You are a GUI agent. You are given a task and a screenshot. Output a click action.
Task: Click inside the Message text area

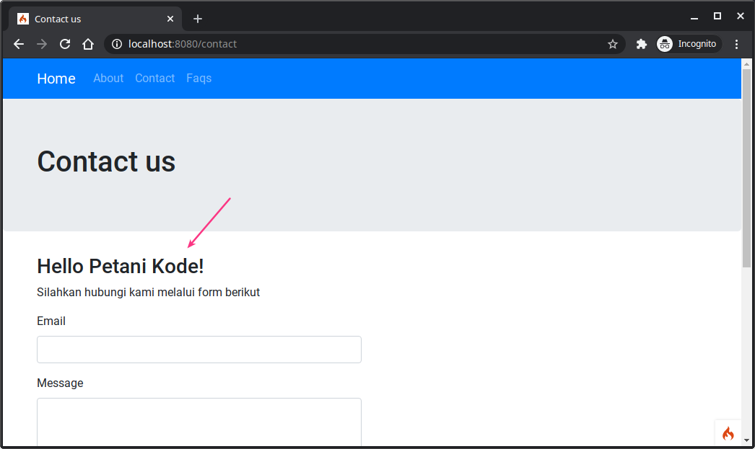point(198,422)
